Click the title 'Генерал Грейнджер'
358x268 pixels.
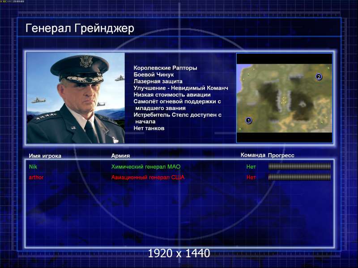tap(80, 29)
